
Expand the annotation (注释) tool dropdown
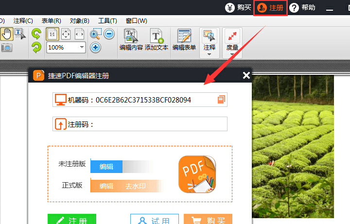210,54
